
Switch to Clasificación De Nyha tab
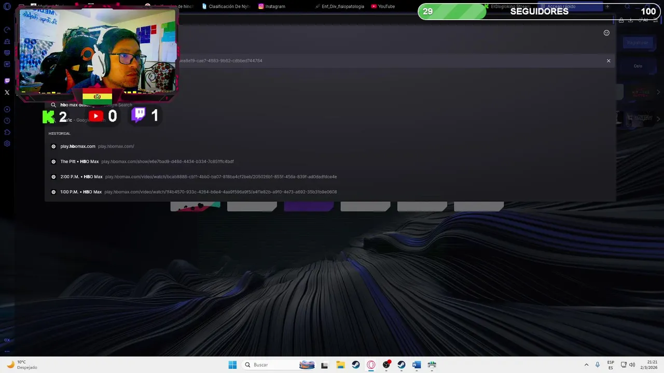(x=226, y=6)
